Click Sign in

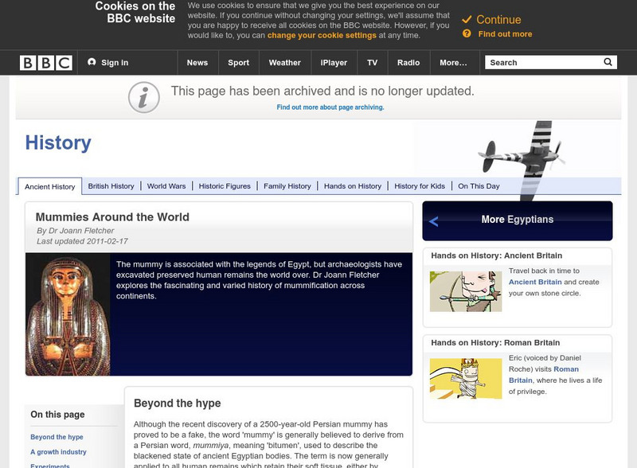coord(115,63)
